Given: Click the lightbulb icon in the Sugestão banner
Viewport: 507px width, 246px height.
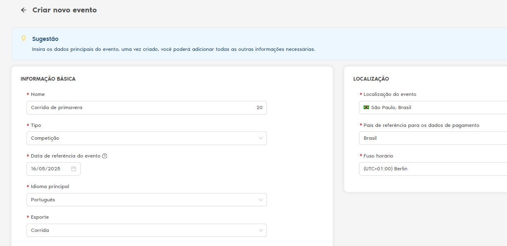Looking at the screenshot, I should tap(24, 38).
